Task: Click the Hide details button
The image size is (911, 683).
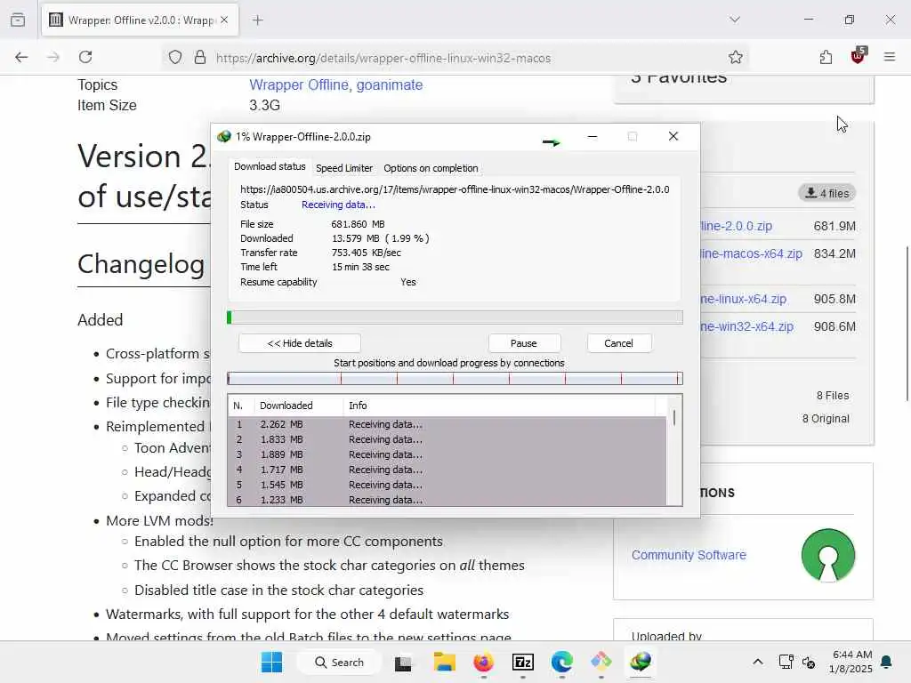Action: coord(300,343)
